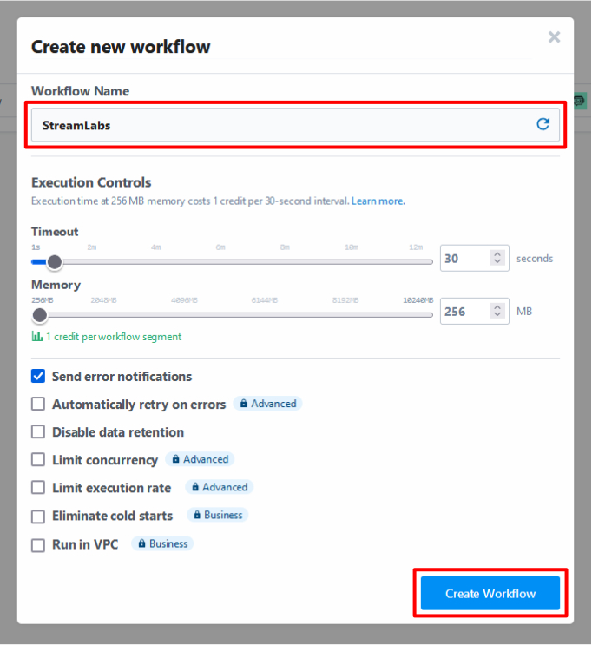Decrease the memory MB with down arrow
The width and height of the screenshot is (592, 645).
pyautogui.click(x=497, y=314)
